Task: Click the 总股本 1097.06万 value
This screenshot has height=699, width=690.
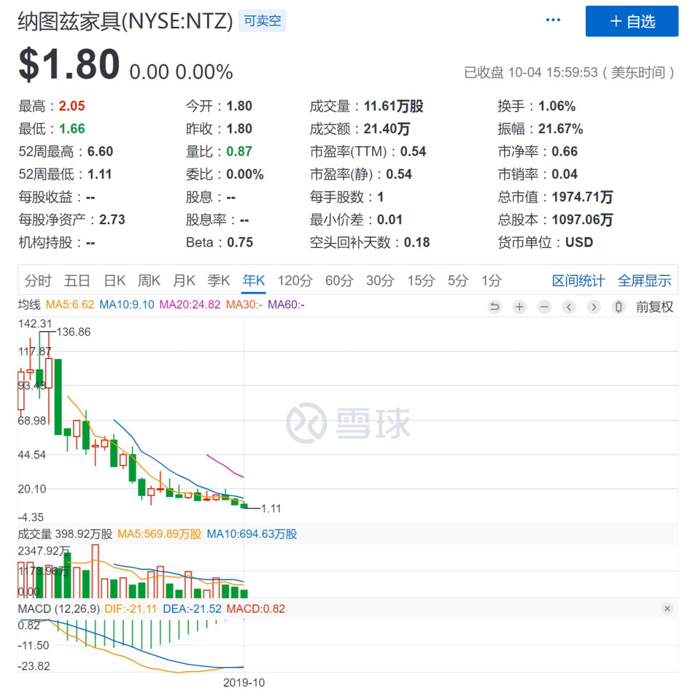Action: tap(583, 220)
